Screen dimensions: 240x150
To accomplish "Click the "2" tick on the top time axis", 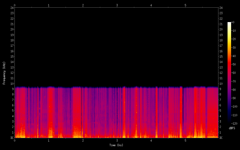I will click(x=83, y=5).
